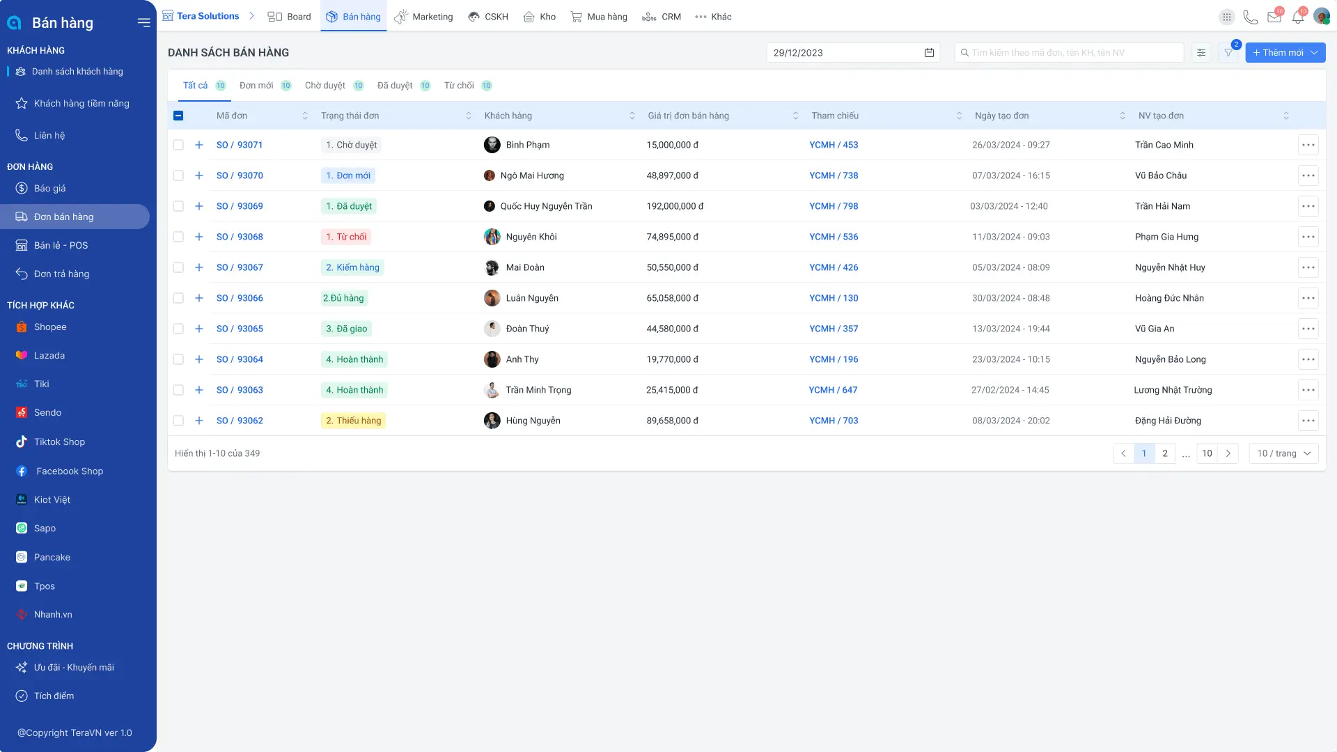The width and height of the screenshot is (1337, 752).
Task: Open the Marketing top menu
Action: [x=423, y=17]
